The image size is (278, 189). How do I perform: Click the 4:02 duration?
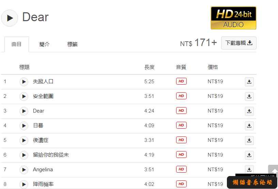pyautogui.click(x=149, y=184)
